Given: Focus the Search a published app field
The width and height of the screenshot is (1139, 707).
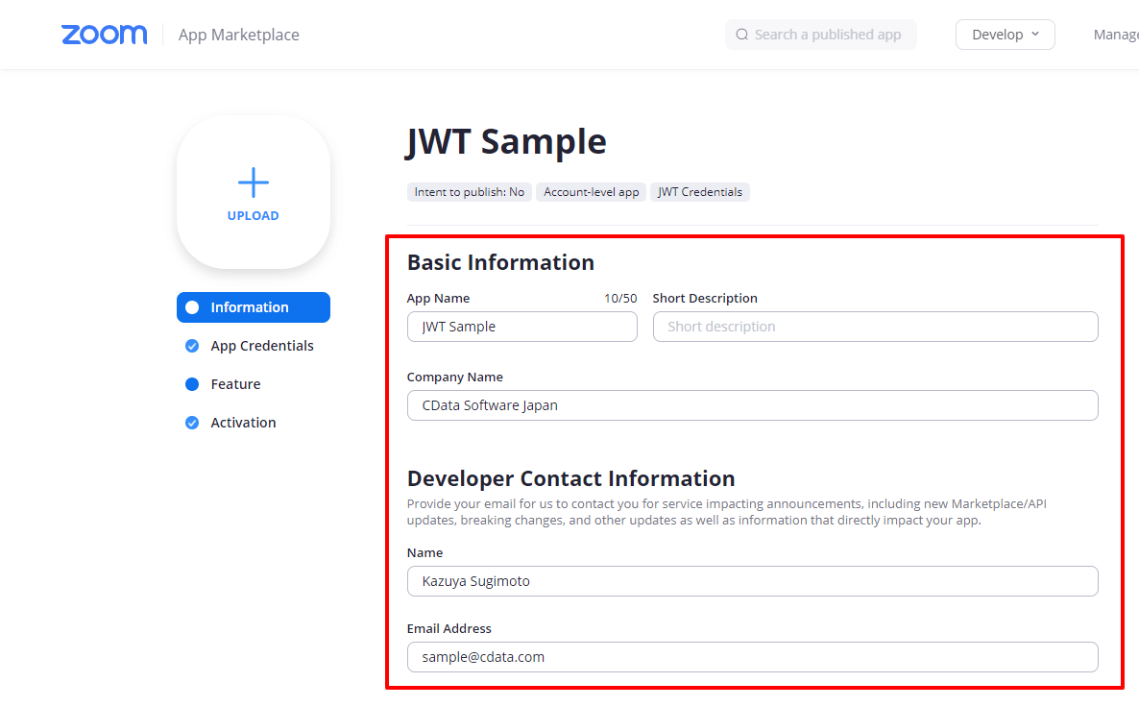Looking at the screenshot, I should (821, 35).
